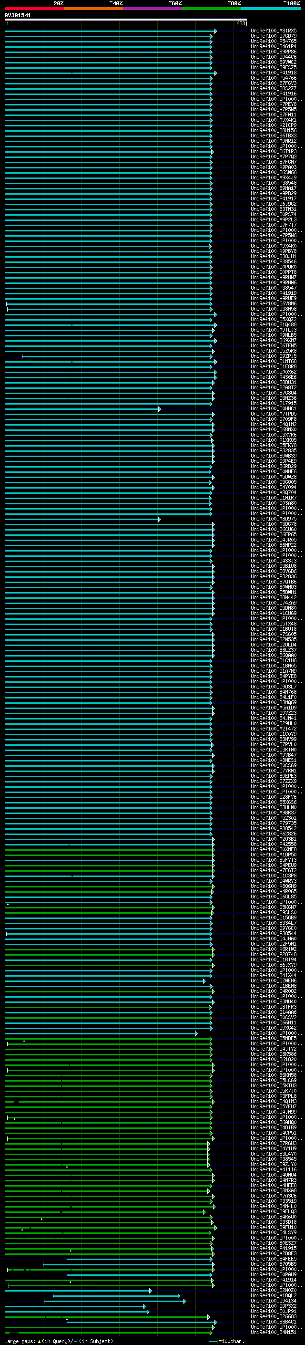Select hit UniRef100_Q69XM7
Image resolution: width=305 pixels, height=1345 pixels.
274,341
